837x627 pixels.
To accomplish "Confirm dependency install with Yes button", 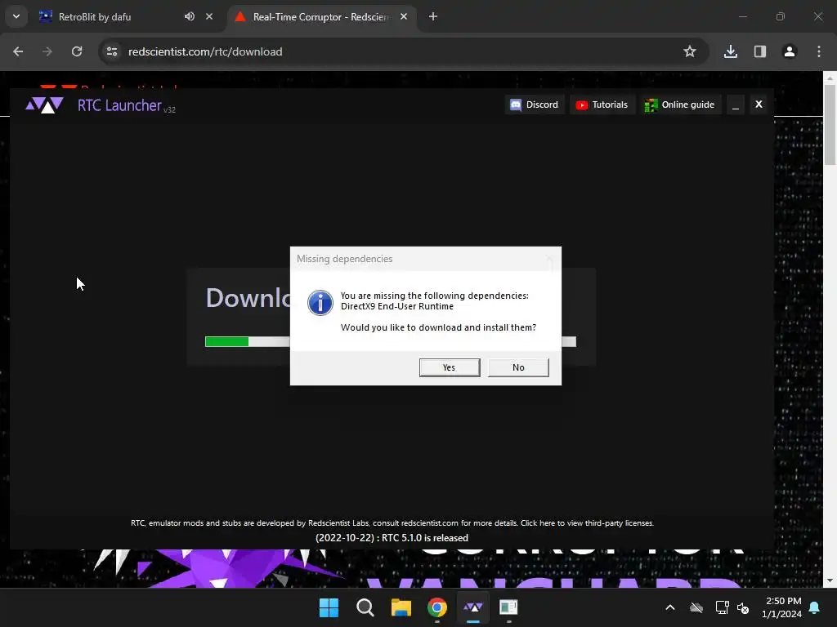I will pos(450,367).
